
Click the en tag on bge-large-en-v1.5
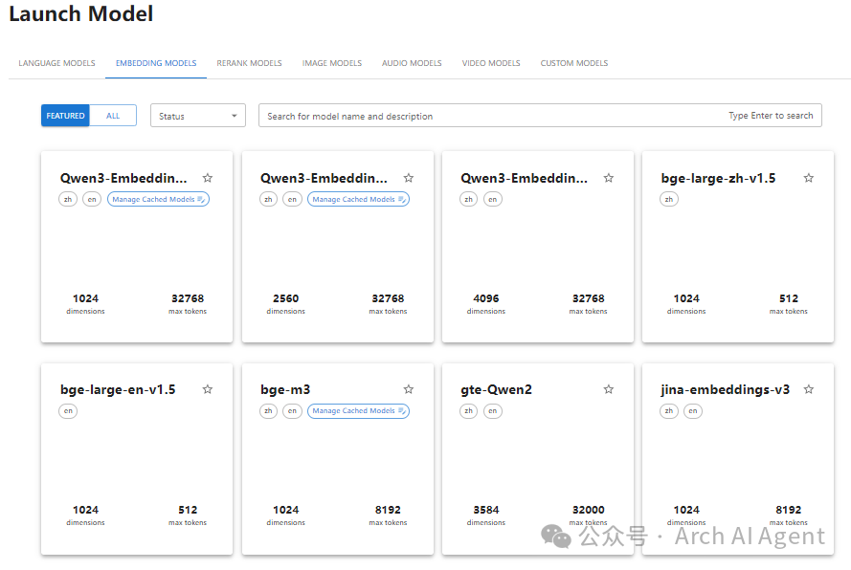(68, 411)
